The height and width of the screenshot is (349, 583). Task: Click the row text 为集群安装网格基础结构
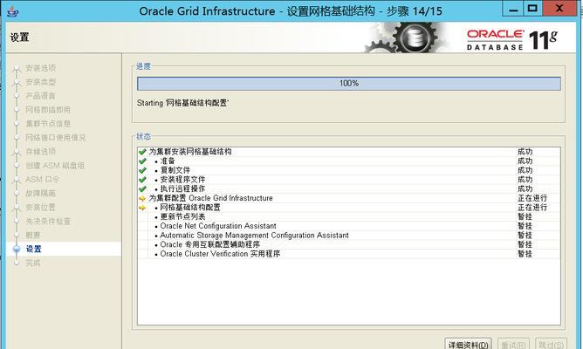190,152
